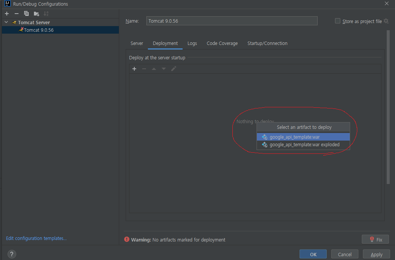Click the Tomcat Server group label

point(34,22)
